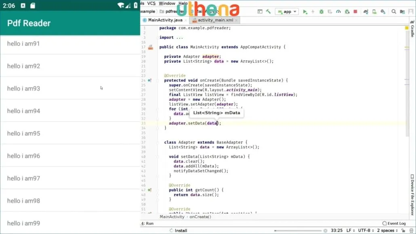Select 'hello i am92' list row
Image resolution: width=416 pixels, height=234 pixels.
pos(70,66)
